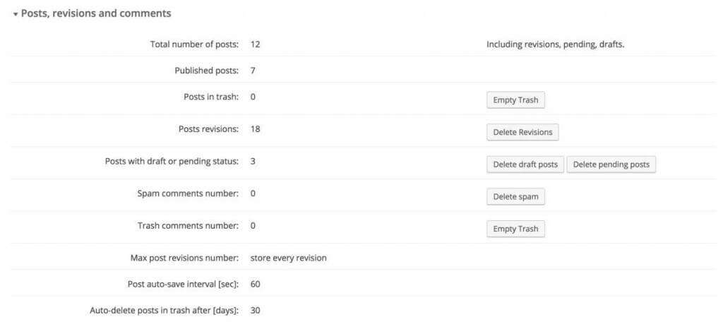
Task: Select the "Posts revisions" label text
Action: tap(208, 129)
